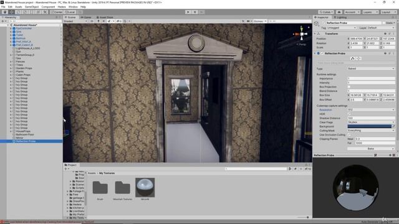Collapse the Transform component foldout
Image resolution: width=399 pixels, height=224 pixels.
click(315, 34)
